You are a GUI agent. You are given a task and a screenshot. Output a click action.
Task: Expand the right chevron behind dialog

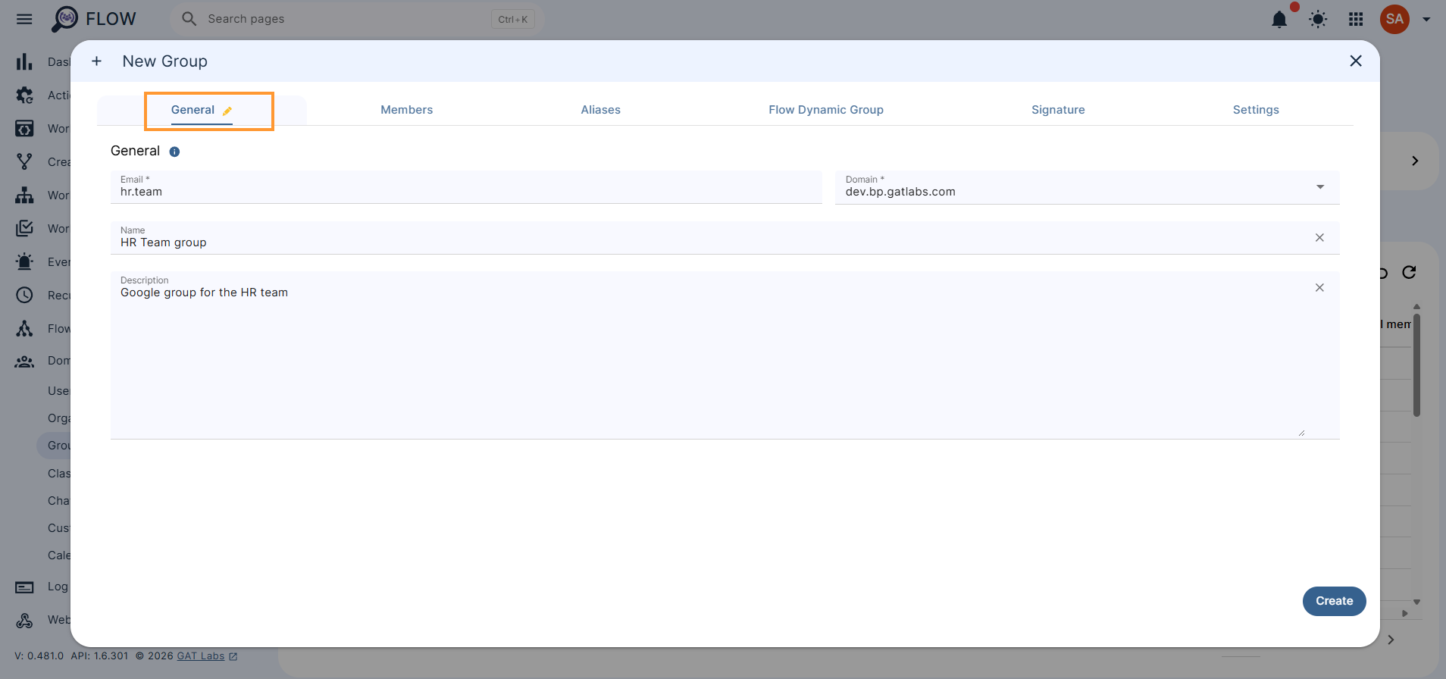[x=1415, y=161]
